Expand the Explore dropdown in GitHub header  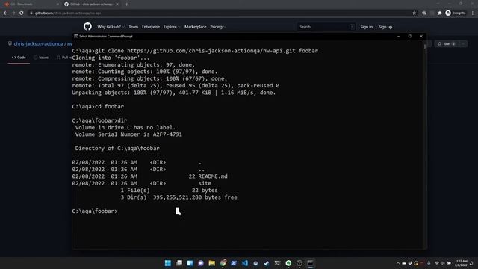(x=172, y=27)
